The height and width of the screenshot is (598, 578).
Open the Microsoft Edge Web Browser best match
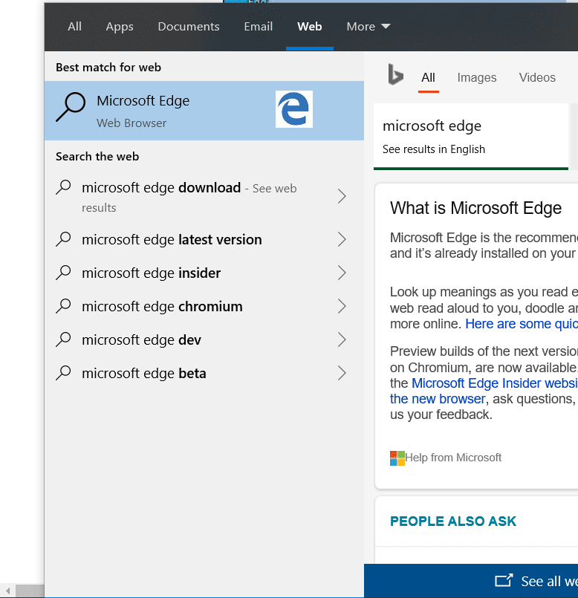(204, 111)
